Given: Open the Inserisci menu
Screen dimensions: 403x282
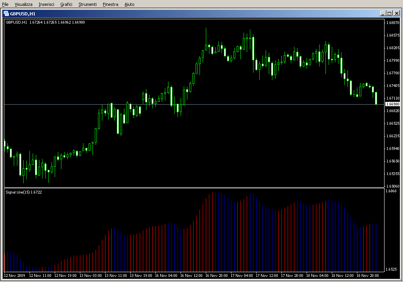Looking at the screenshot, I should point(46,4).
